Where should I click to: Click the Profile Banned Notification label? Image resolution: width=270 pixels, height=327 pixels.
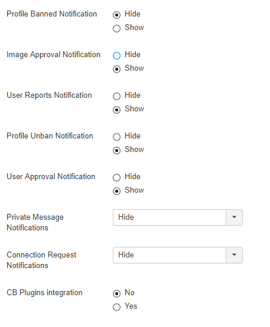point(51,14)
